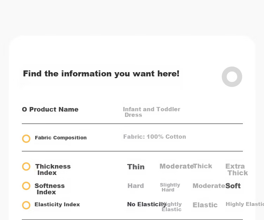Select the Thin thickness option
The width and height of the screenshot is (264, 220).
click(x=136, y=167)
